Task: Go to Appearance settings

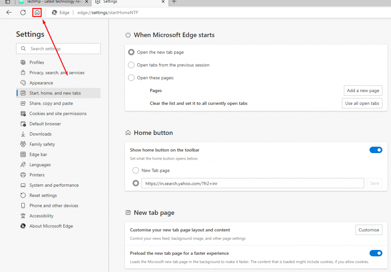Action: (58, 83)
